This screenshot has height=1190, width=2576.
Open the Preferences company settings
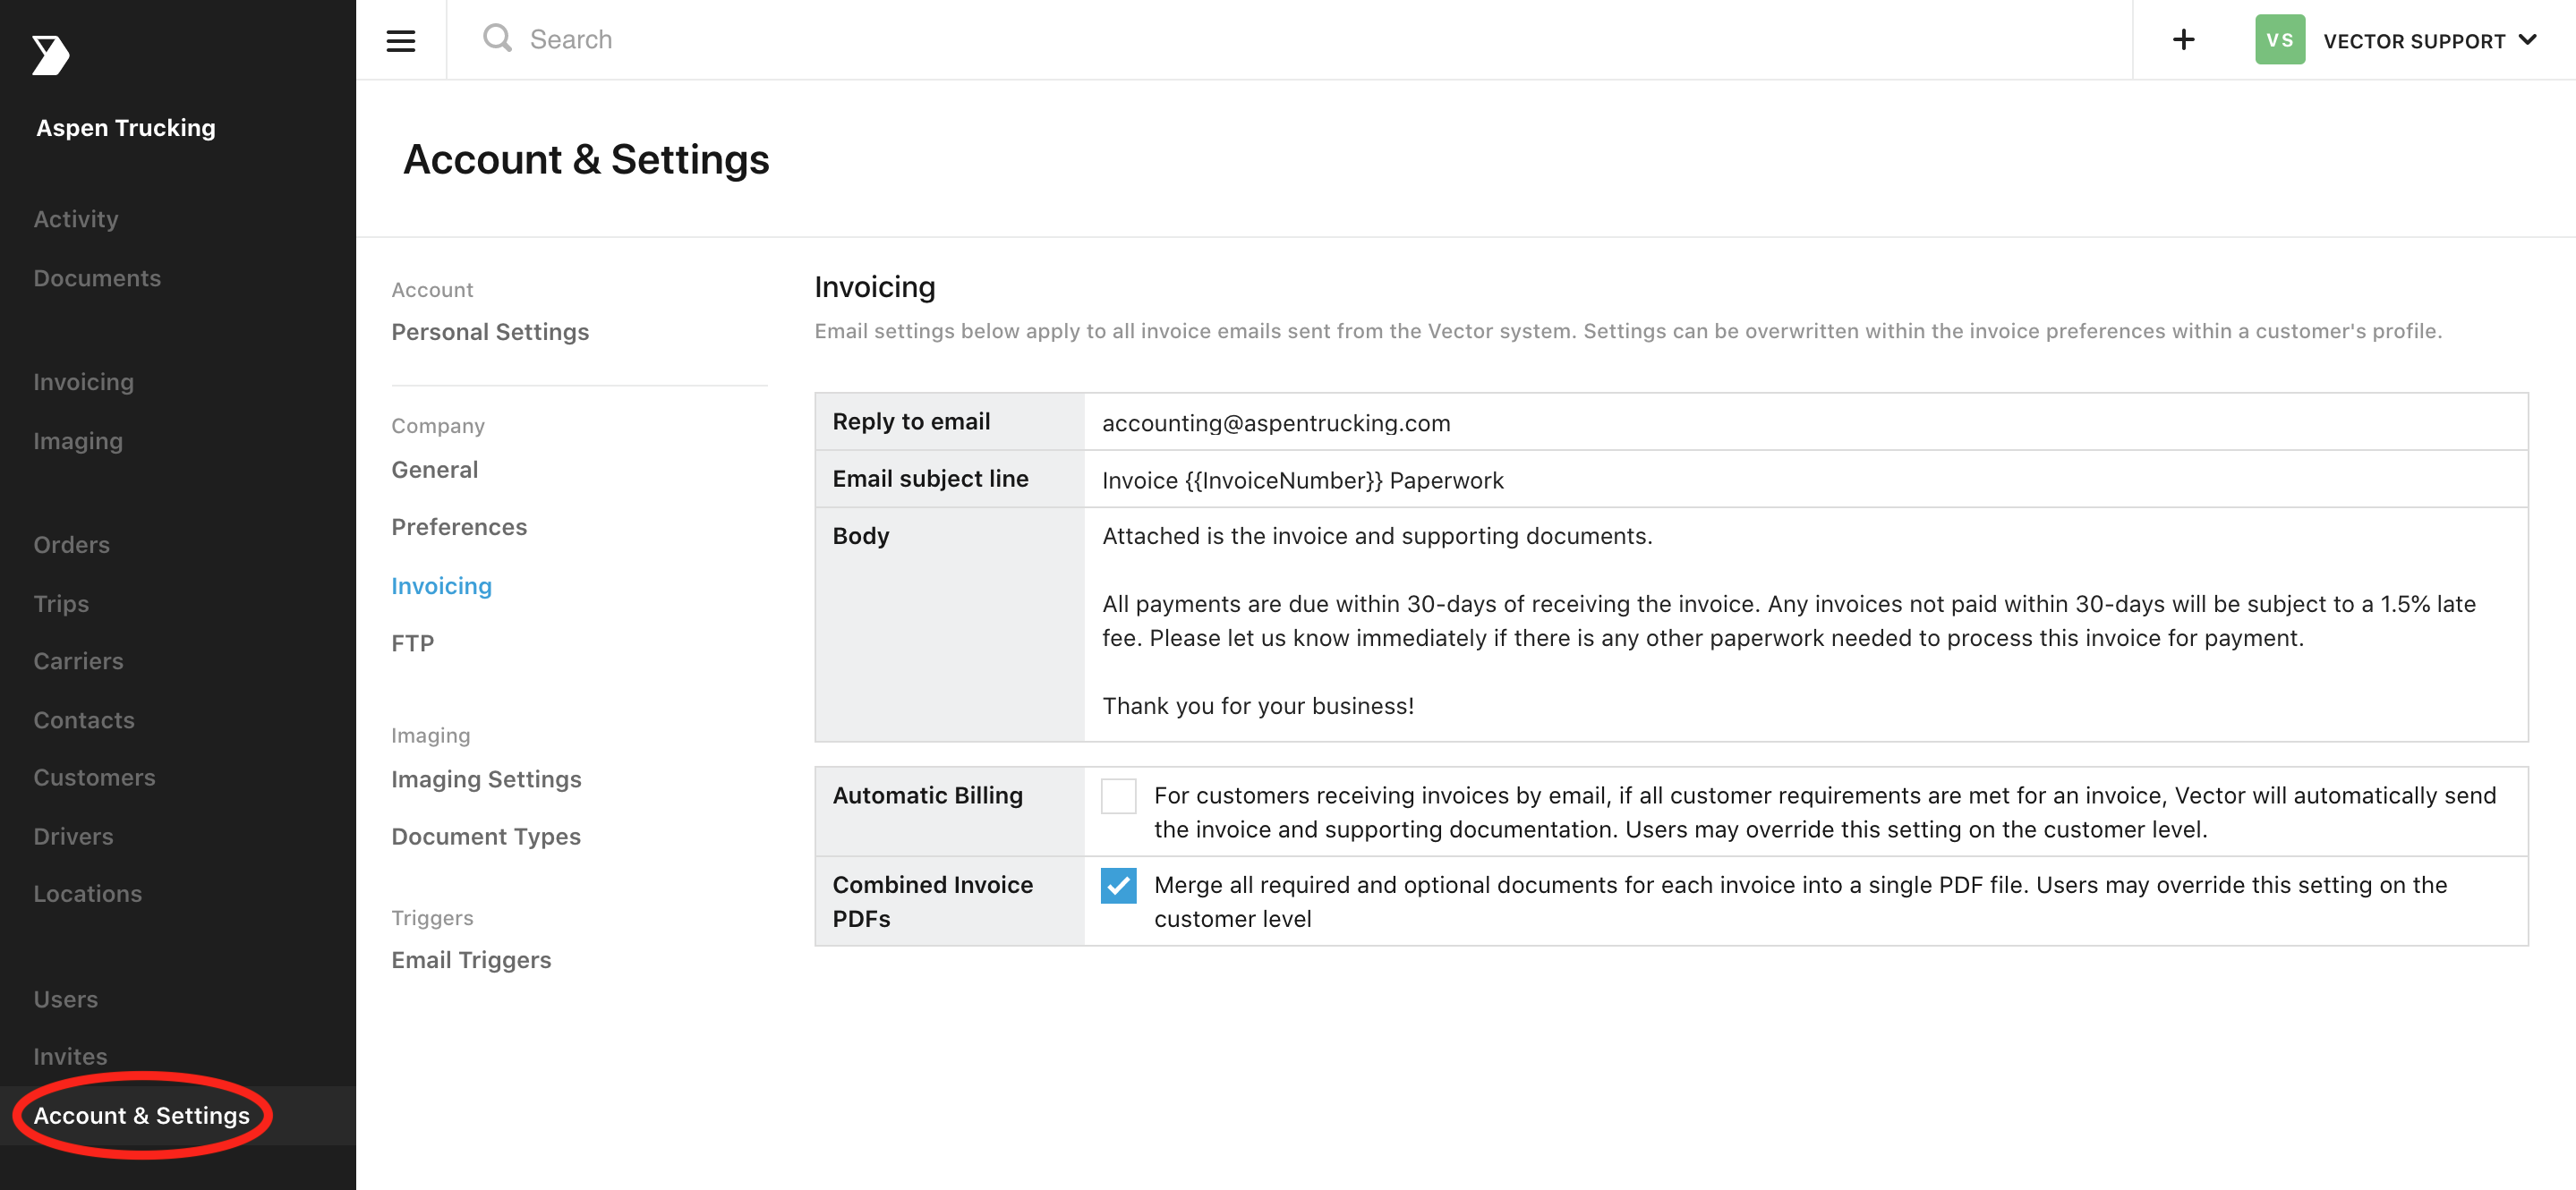click(x=459, y=526)
